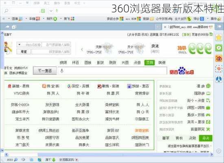Open the 游戏中心 bookmark
This screenshot has width=224, height=163.
point(164,19)
